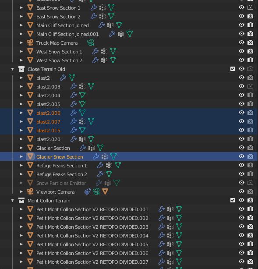Click the particle system icon on blast2.003
This screenshot has width=258, height=269.
[x=82, y=86]
